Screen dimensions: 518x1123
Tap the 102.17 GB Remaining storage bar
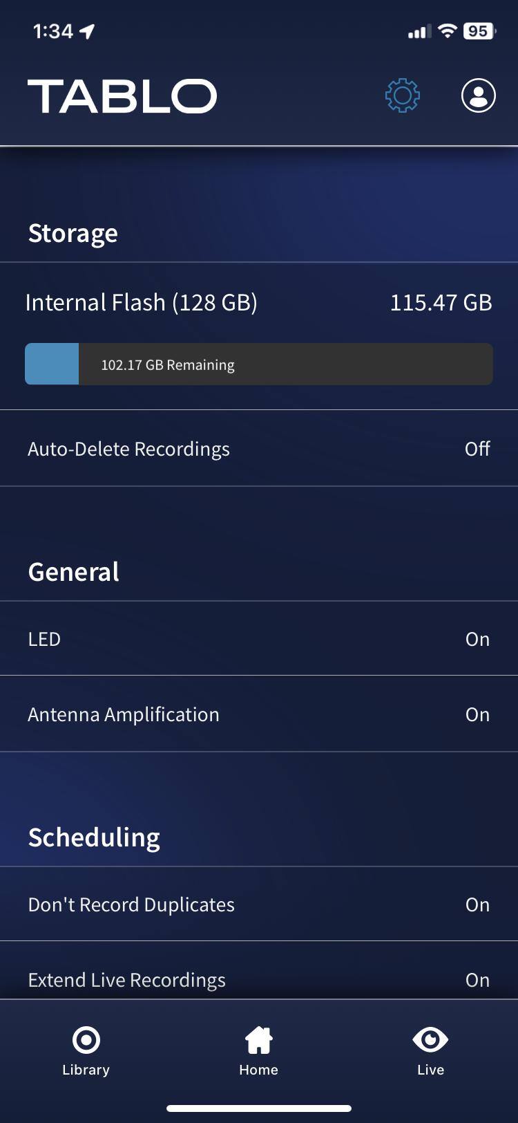pos(259,364)
